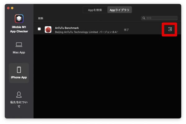Click the AnTuTu Benchmark app icon
The image size is (186, 124).
(48, 29)
